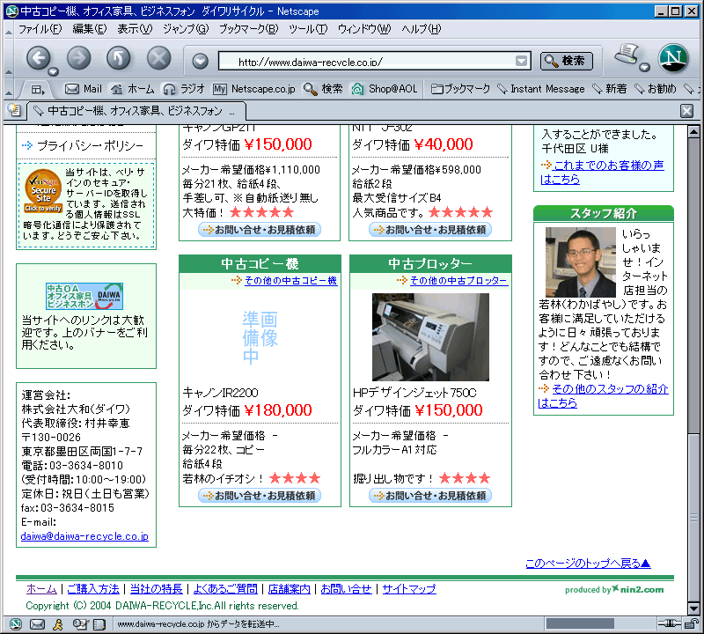The height and width of the screenshot is (634, 704).
Task: Collapse the menu bar grippy arrow
Action: pos(9,32)
